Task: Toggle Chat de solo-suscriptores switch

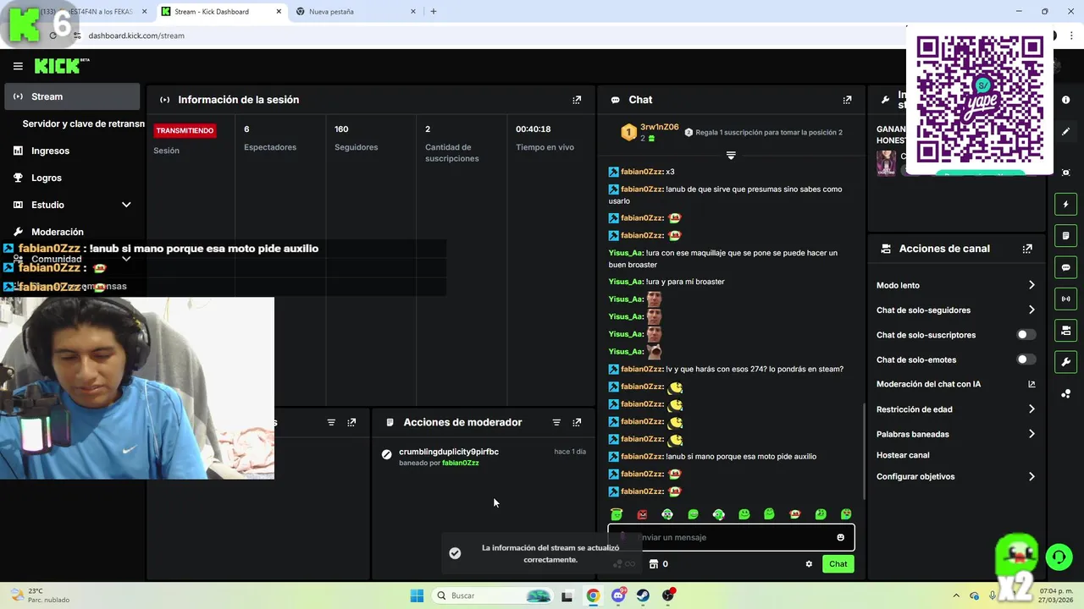Action: tap(1026, 335)
